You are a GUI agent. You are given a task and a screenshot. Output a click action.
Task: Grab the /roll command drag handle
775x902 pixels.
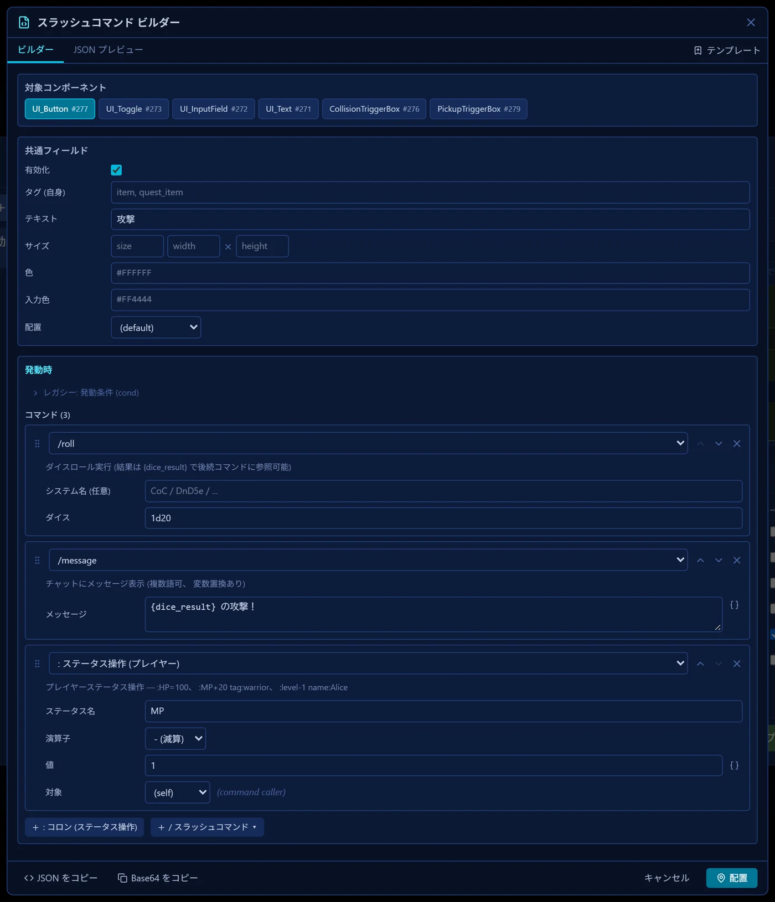click(x=37, y=444)
